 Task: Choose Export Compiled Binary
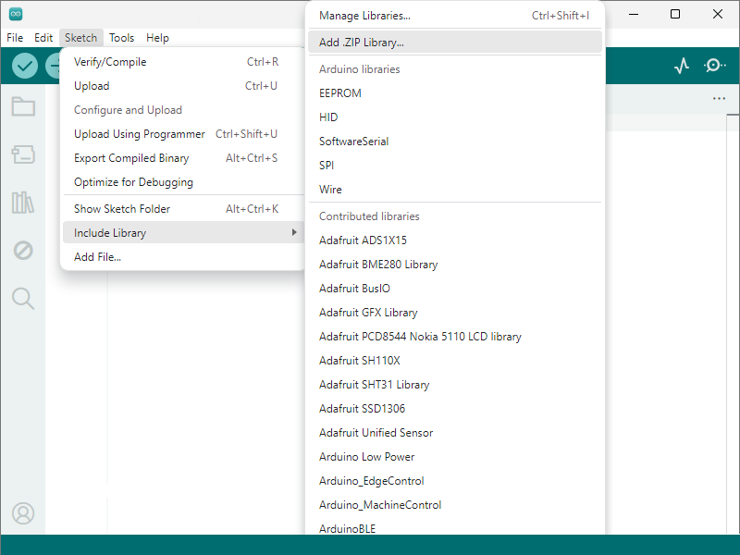point(183,158)
